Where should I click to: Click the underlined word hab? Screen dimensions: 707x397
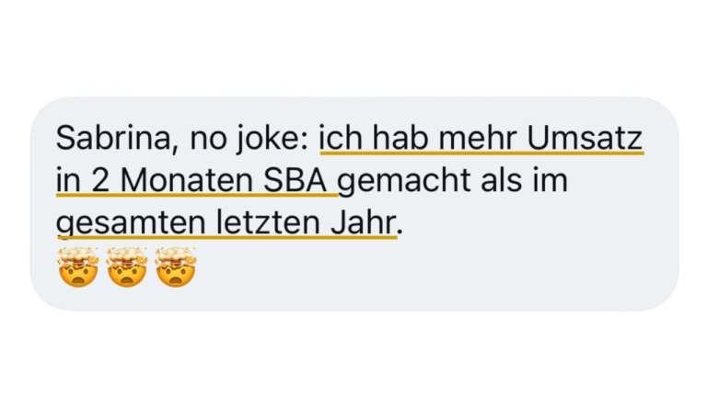click(400, 138)
